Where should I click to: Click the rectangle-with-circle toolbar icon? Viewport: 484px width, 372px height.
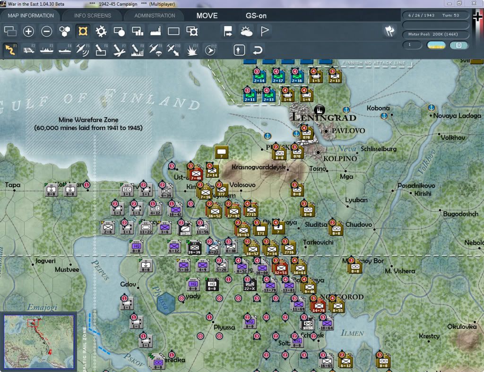[x=119, y=31]
